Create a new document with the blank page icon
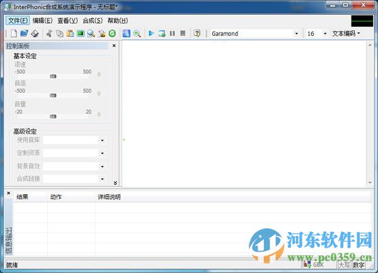378x273 pixels. (x=14, y=33)
